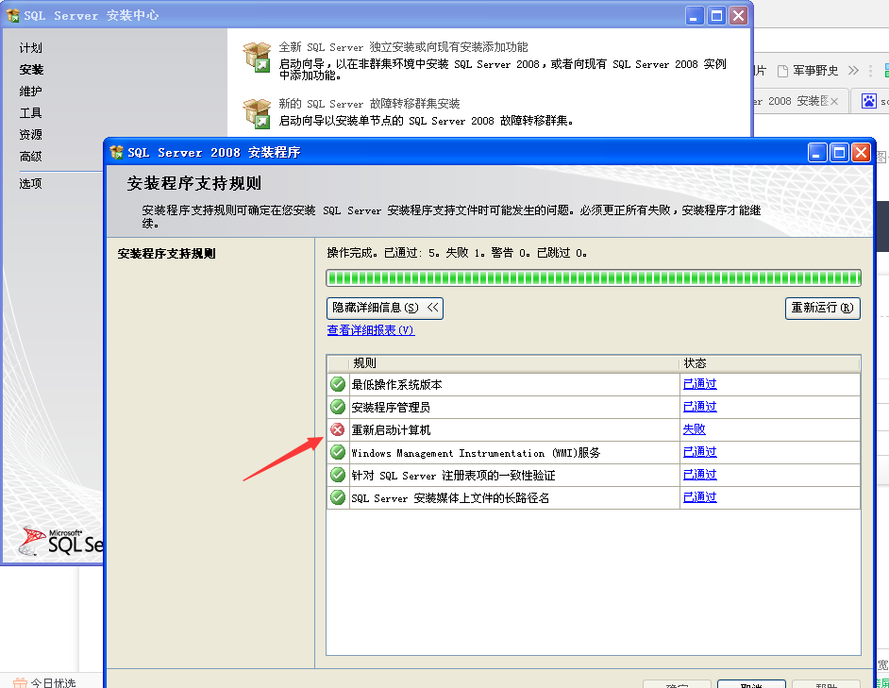Click the SQL Server 安装程序 title bar icon
The width and height of the screenshot is (889, 688).
[x=117, y=152]
